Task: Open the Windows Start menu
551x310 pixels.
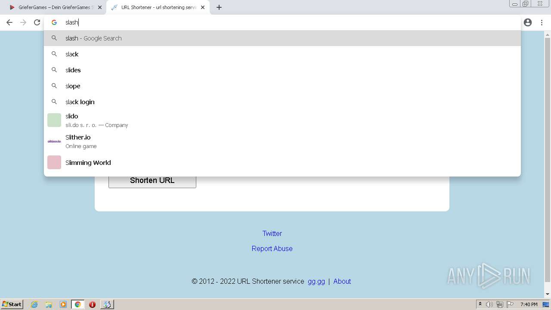Action: [12, 304]
